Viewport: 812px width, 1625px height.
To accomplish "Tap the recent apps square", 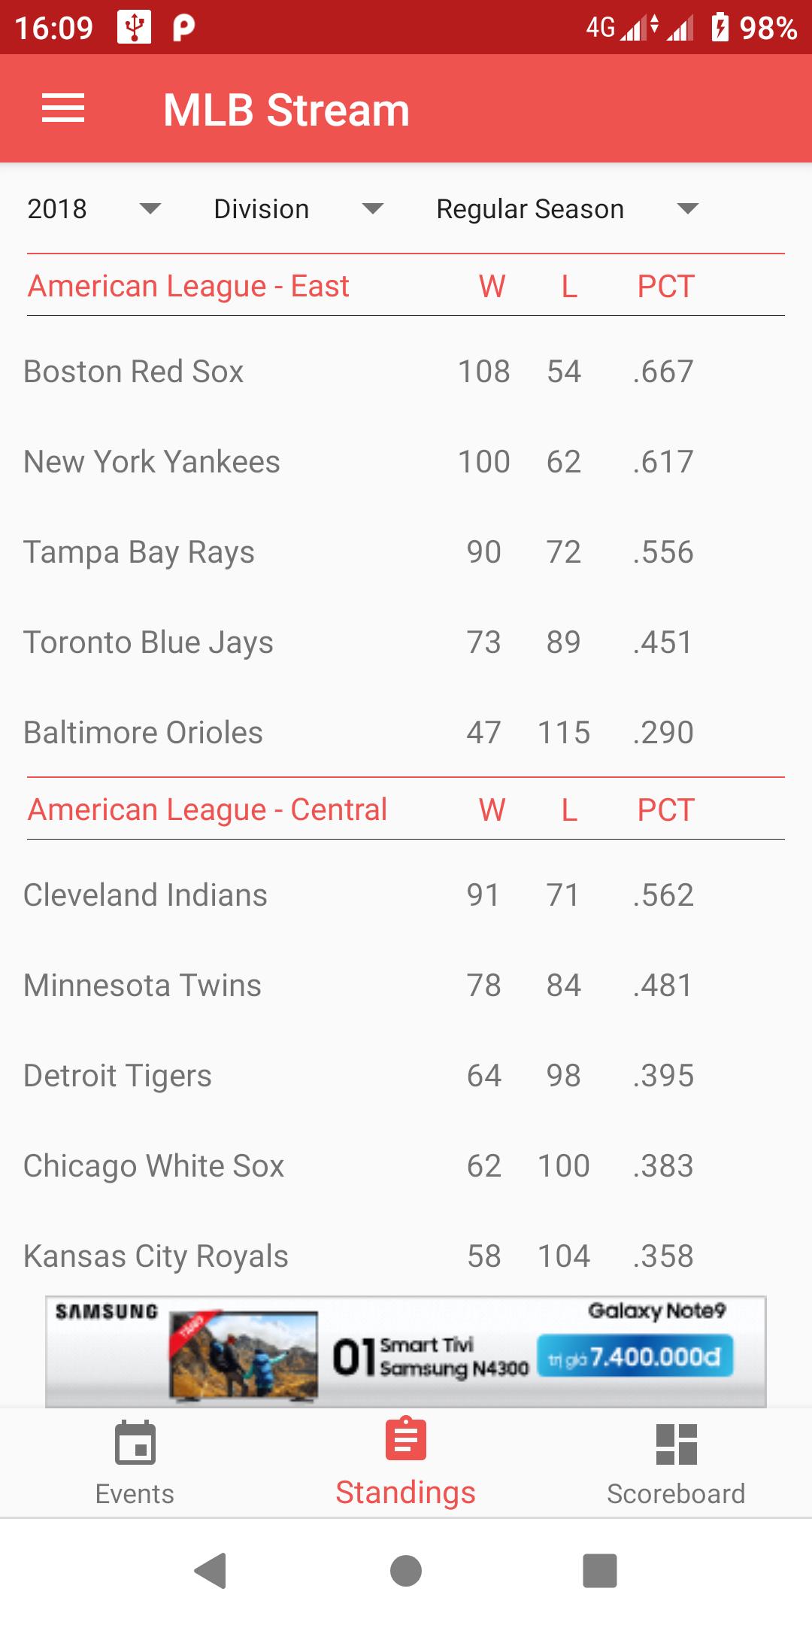I will (600, 1570).
